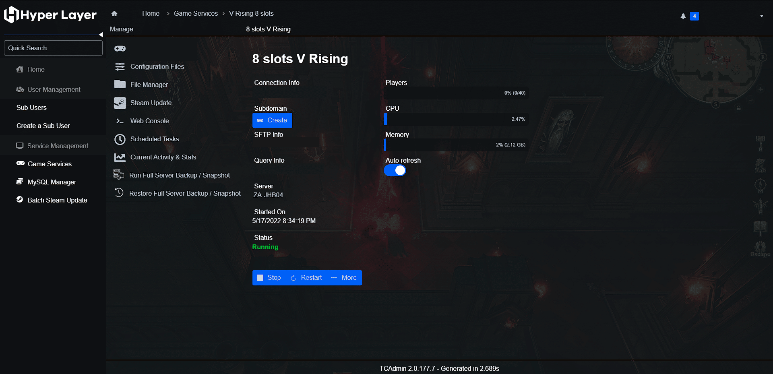Click the notification count badge 4
Screen dimensions: 773x374
(x=694, y=16)
